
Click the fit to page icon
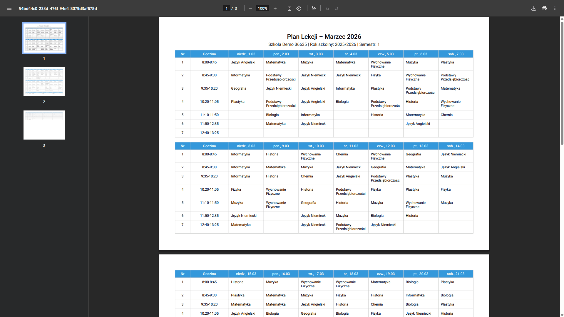pos(289,8)
